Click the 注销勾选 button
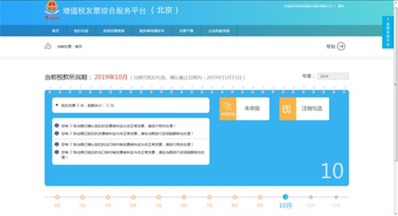Screen dimensions: 398x216 point(312,109)
